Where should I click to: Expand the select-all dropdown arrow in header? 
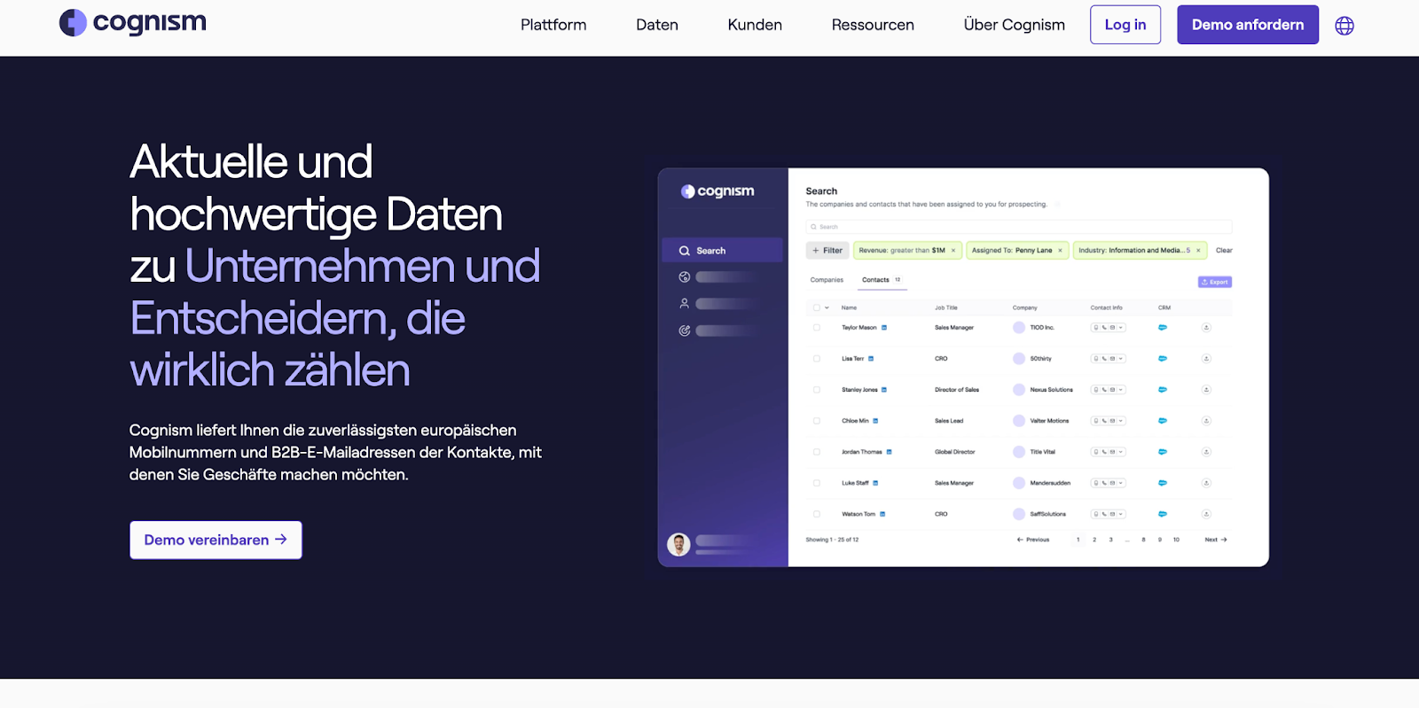click(827, 307)
